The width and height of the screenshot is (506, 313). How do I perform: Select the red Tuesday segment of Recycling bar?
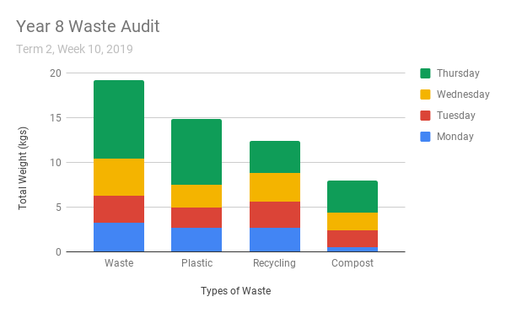pyautogui.click(x=275, y=215)
